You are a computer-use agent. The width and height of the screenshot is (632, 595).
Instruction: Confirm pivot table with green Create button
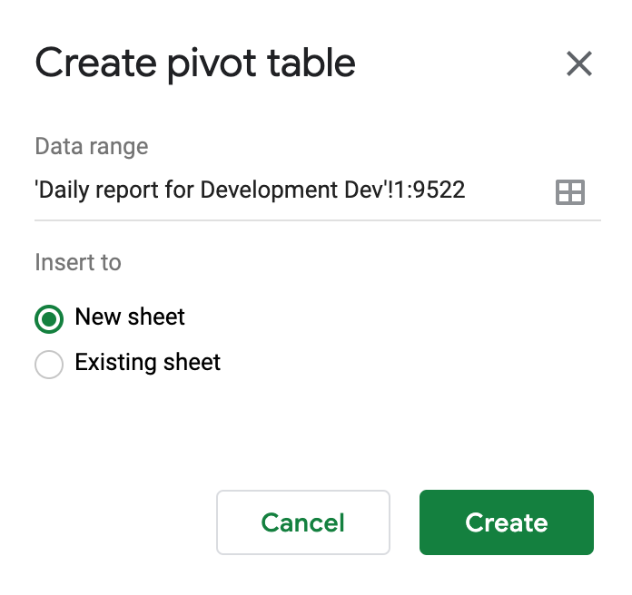pos(507,522)
